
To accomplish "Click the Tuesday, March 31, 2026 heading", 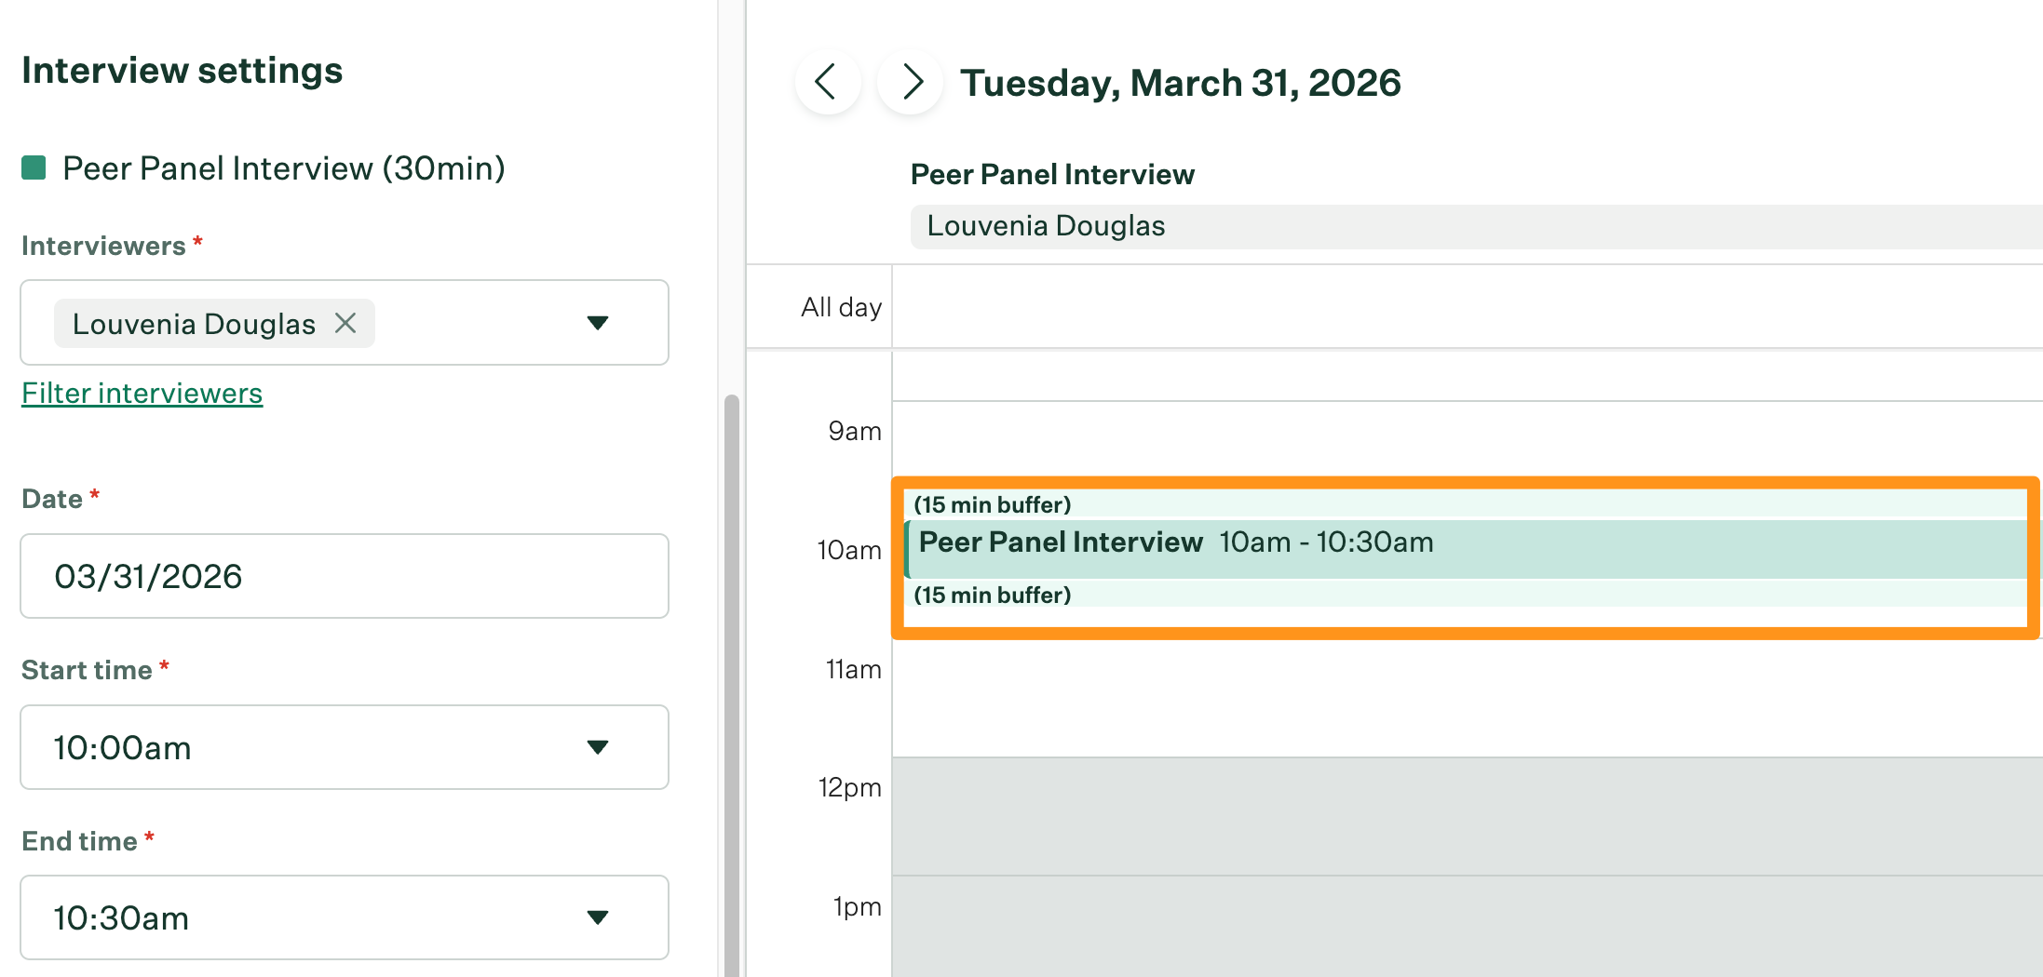I will point(1181,82).
